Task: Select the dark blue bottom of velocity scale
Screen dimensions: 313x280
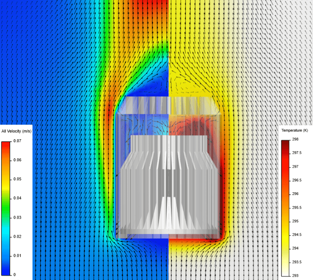Action: click(x=6, y=272)
